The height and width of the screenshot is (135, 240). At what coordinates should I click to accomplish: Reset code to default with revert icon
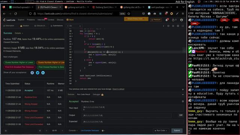point(173,26)
